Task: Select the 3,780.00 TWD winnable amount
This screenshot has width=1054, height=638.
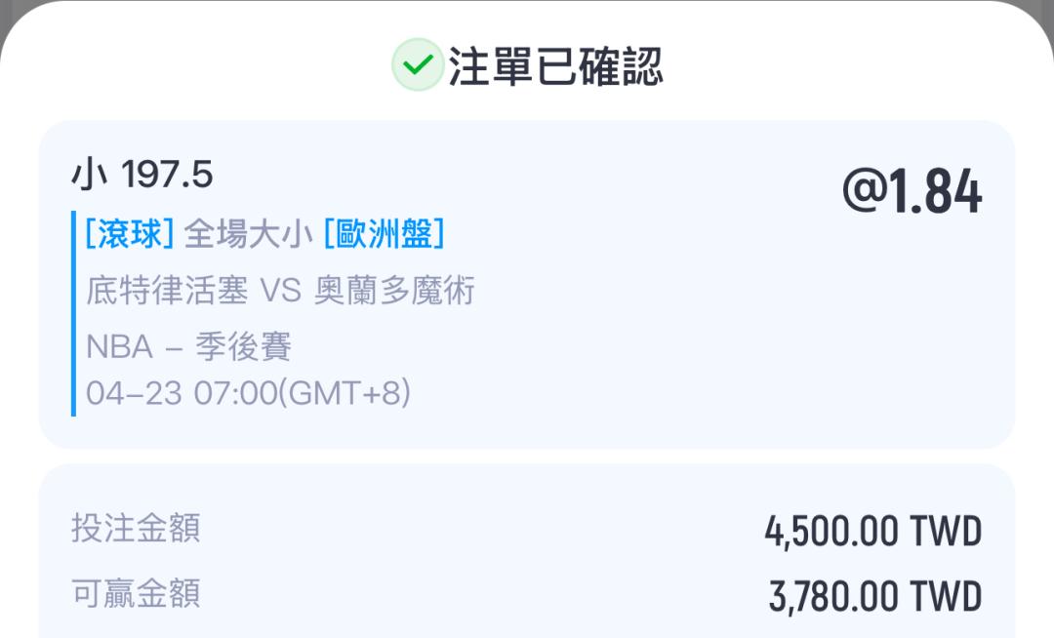Action: 874,597
